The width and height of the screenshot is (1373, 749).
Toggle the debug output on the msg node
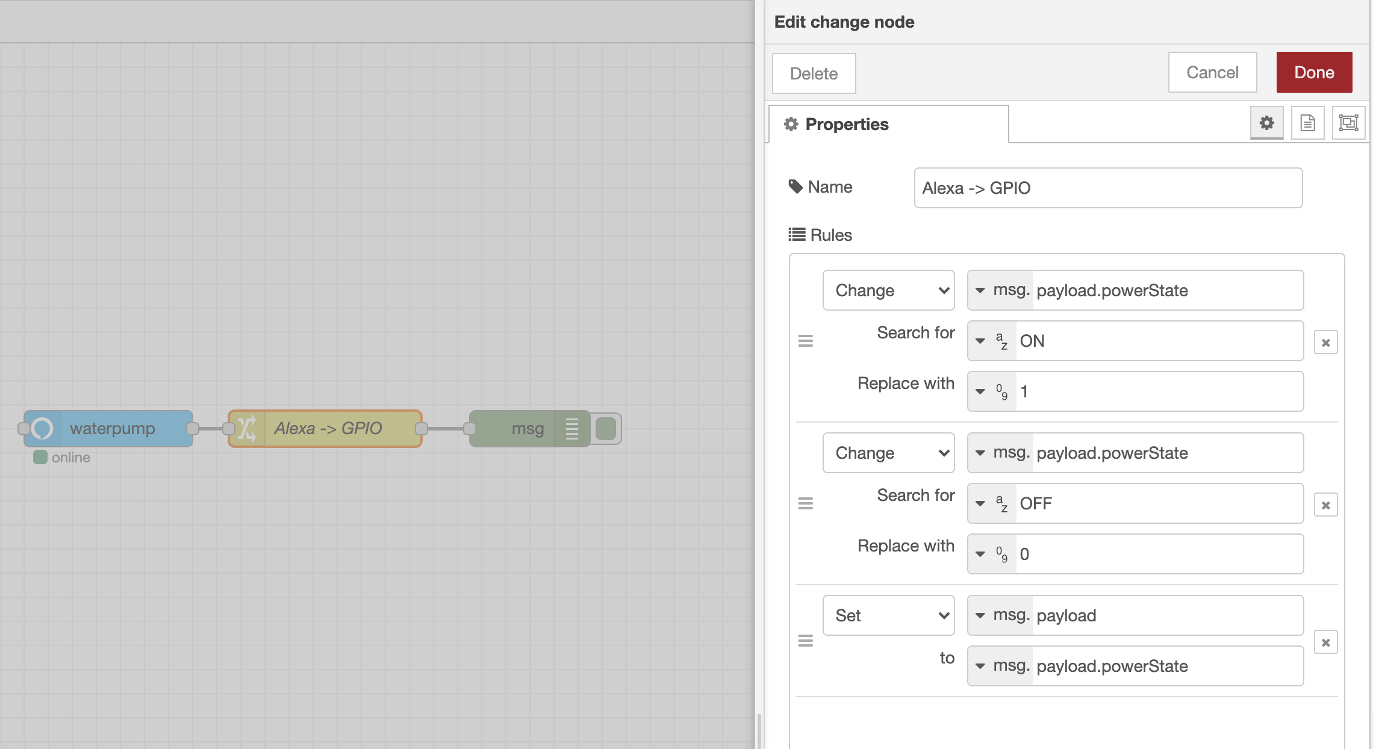coord(605,428)
